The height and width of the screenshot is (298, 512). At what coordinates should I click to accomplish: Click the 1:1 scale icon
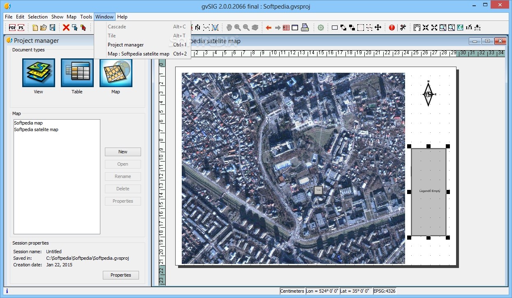469,28
